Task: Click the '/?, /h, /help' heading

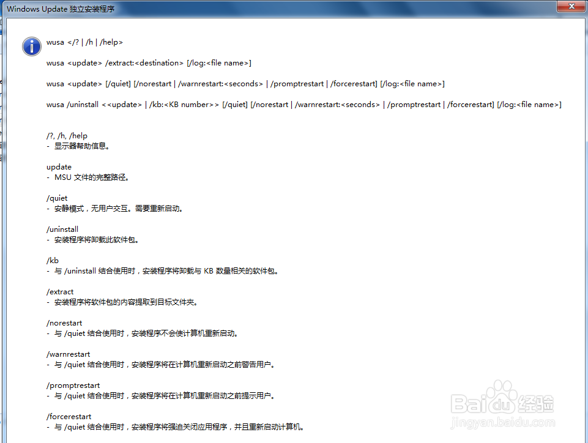Action: [x=67, y=136]
